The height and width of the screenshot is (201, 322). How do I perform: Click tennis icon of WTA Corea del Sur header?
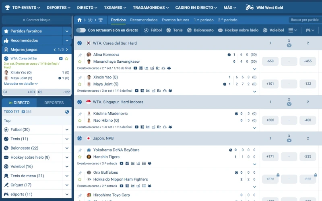point(80,43)
